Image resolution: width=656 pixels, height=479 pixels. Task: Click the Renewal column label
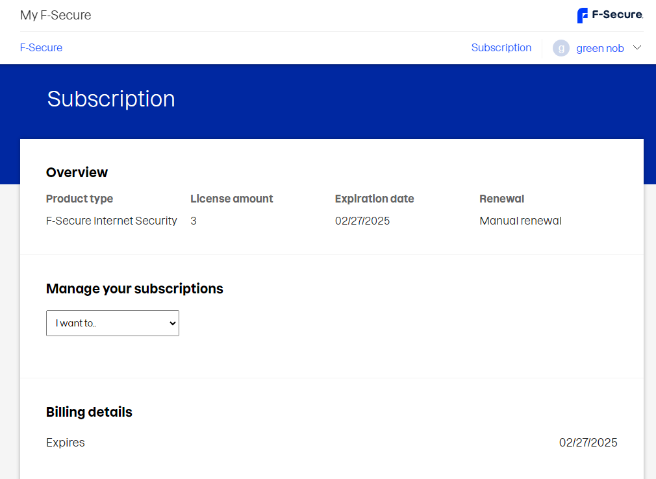point(501,199)
